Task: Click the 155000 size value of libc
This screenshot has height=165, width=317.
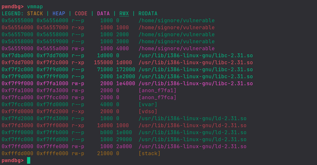Action: [x=103, y=63]
